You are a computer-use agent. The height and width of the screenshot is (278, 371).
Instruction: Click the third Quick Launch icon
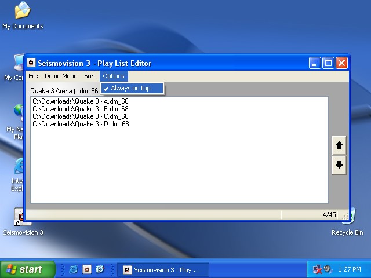[100, 269]
